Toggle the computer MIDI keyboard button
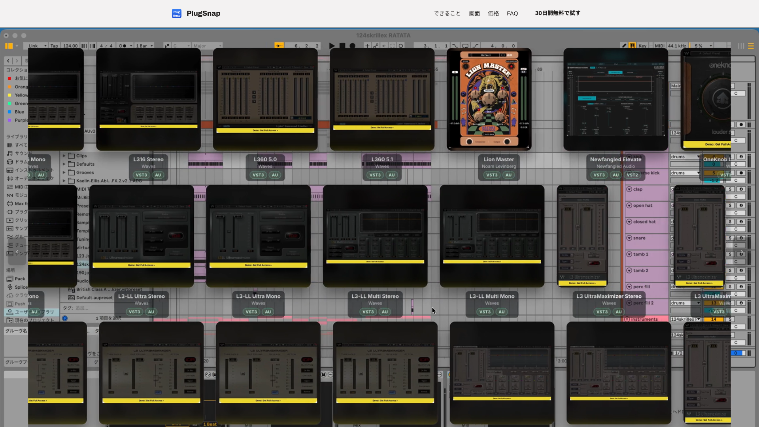759x427 pixels. click(x=632, y=46)
